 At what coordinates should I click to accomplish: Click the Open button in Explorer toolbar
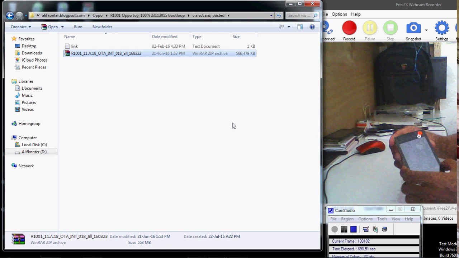click(49, 27)
